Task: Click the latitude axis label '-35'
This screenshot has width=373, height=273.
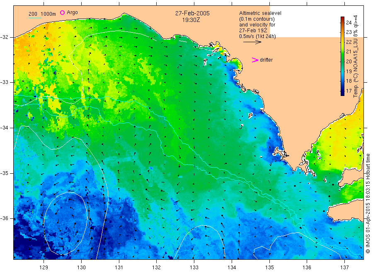Action: coord(4,173)
